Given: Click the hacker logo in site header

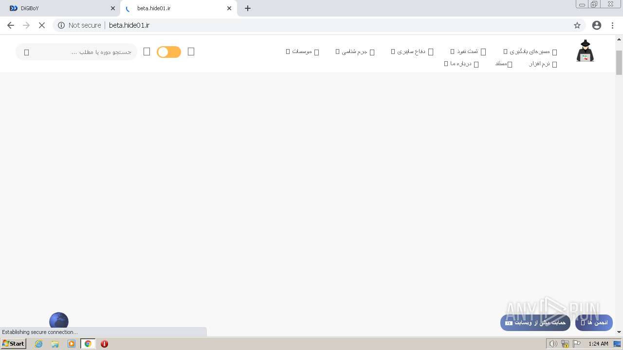Looking at the screenshot, I should pyautogui.click(x=585, y=51).
